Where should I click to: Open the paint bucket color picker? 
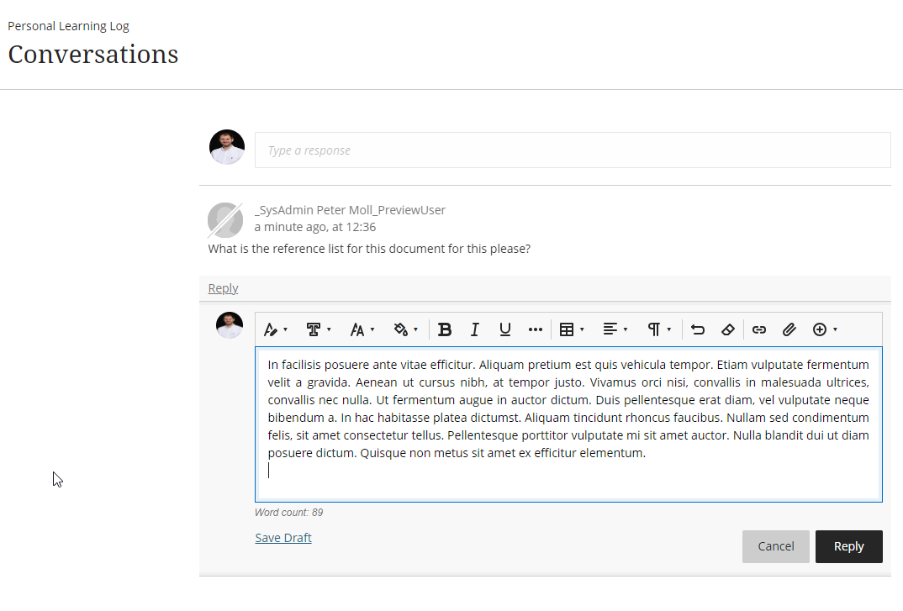tap(406, 329)
